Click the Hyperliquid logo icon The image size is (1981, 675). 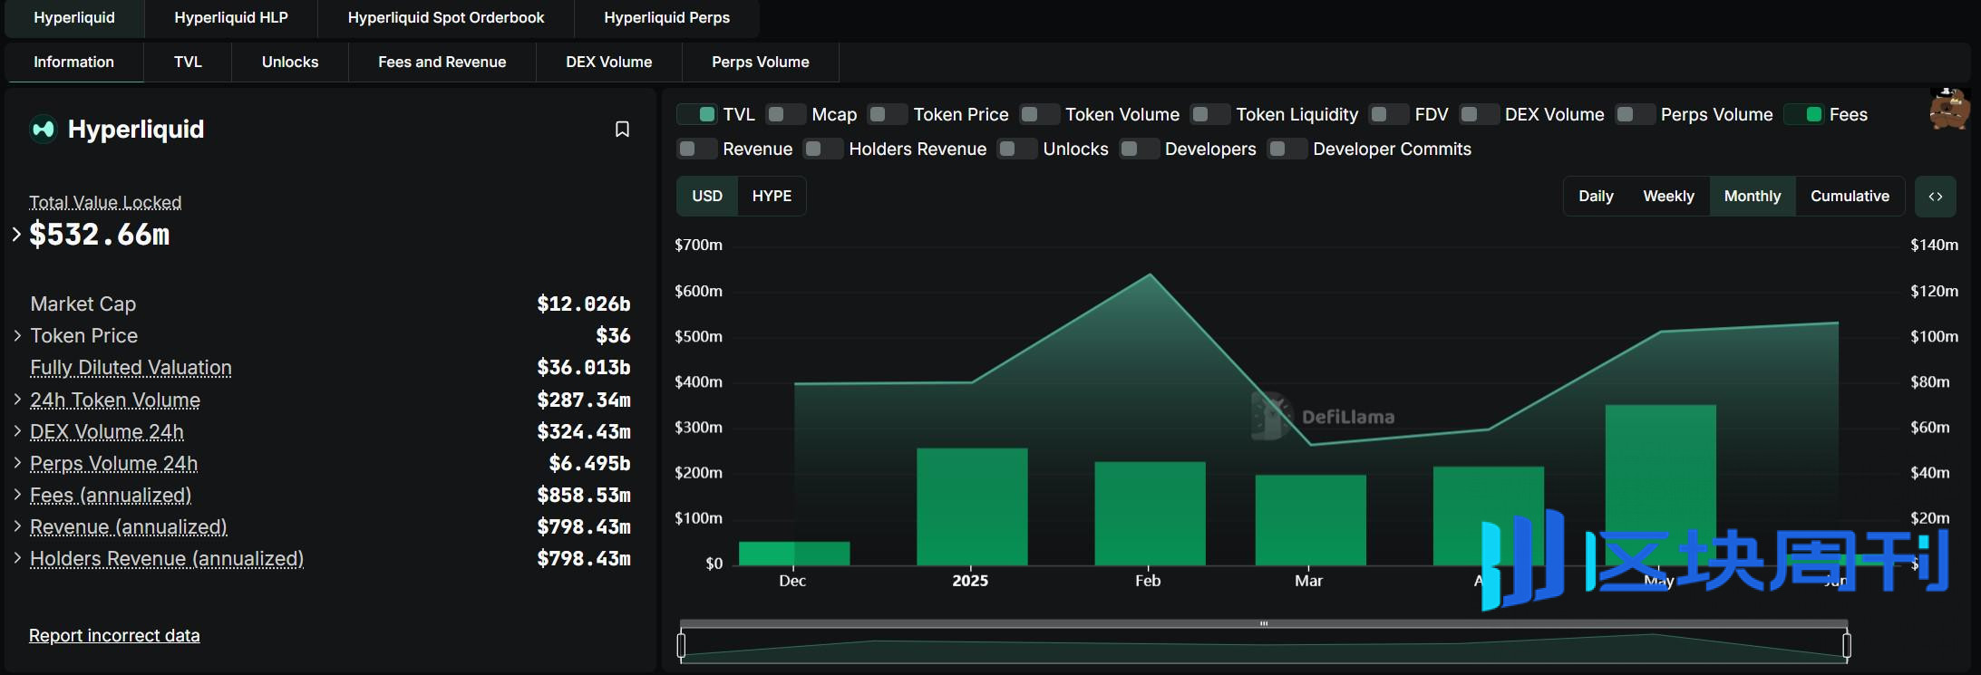[44, 130]
